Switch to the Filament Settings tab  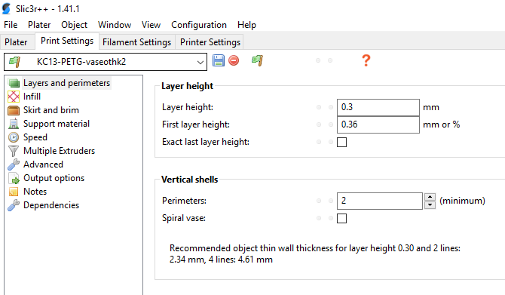(137, 42)
